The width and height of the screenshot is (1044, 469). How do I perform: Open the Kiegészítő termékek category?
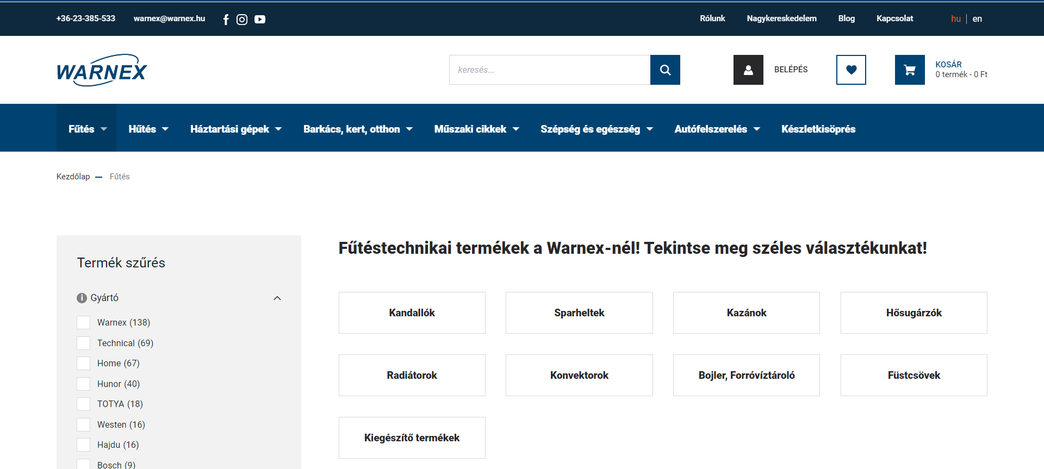pyautogui.click(x=412, y=438)
